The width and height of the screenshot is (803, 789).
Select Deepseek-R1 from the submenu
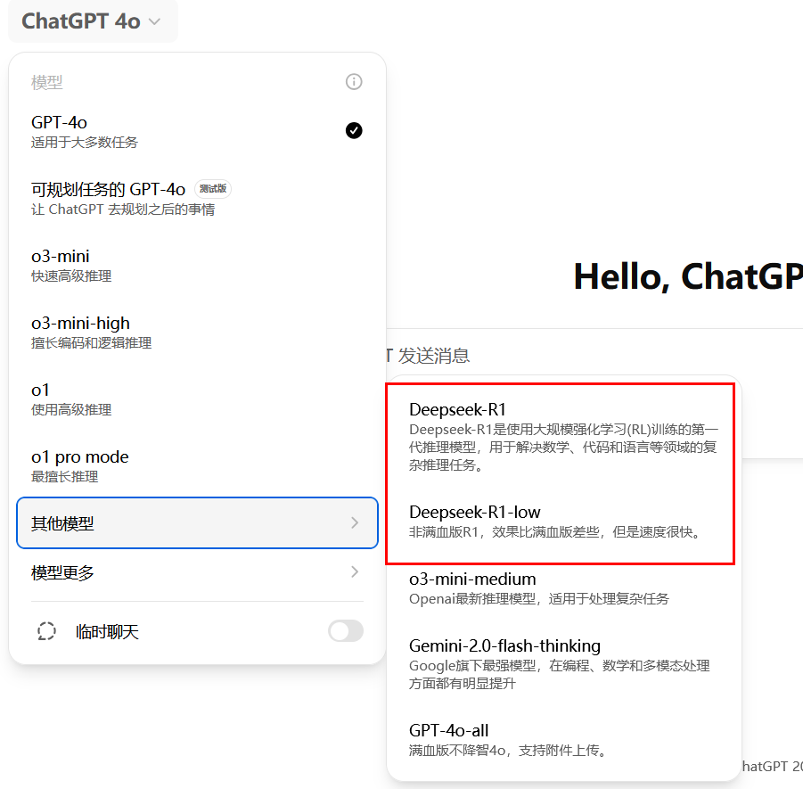(x=563, y=437)
